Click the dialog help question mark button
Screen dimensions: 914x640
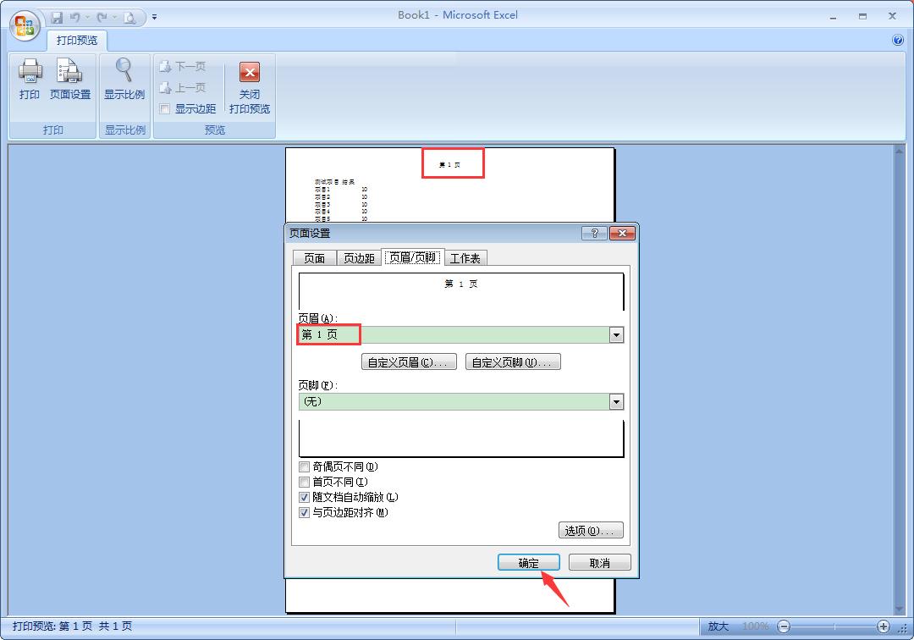(x=595, y=233)
